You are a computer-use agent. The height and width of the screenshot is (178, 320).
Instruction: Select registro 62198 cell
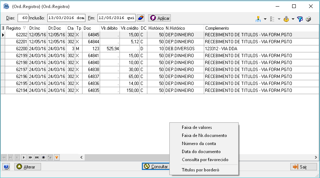coord(16,63)
